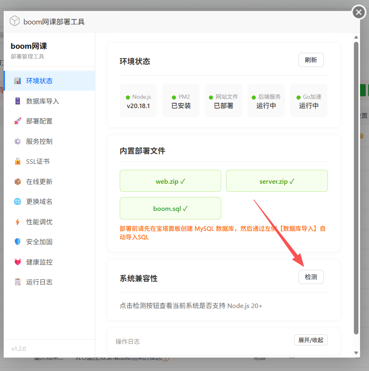Click the Node.js v20.18.1 status card
369x371 pixels.
[x=138, y=101]
